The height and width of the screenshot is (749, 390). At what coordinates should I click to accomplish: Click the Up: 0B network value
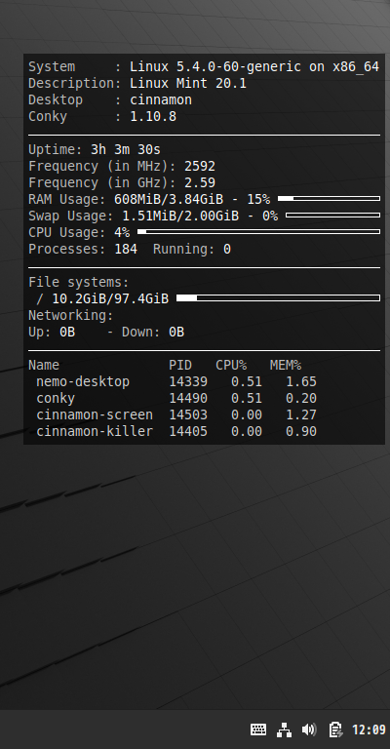click(52, 332)
